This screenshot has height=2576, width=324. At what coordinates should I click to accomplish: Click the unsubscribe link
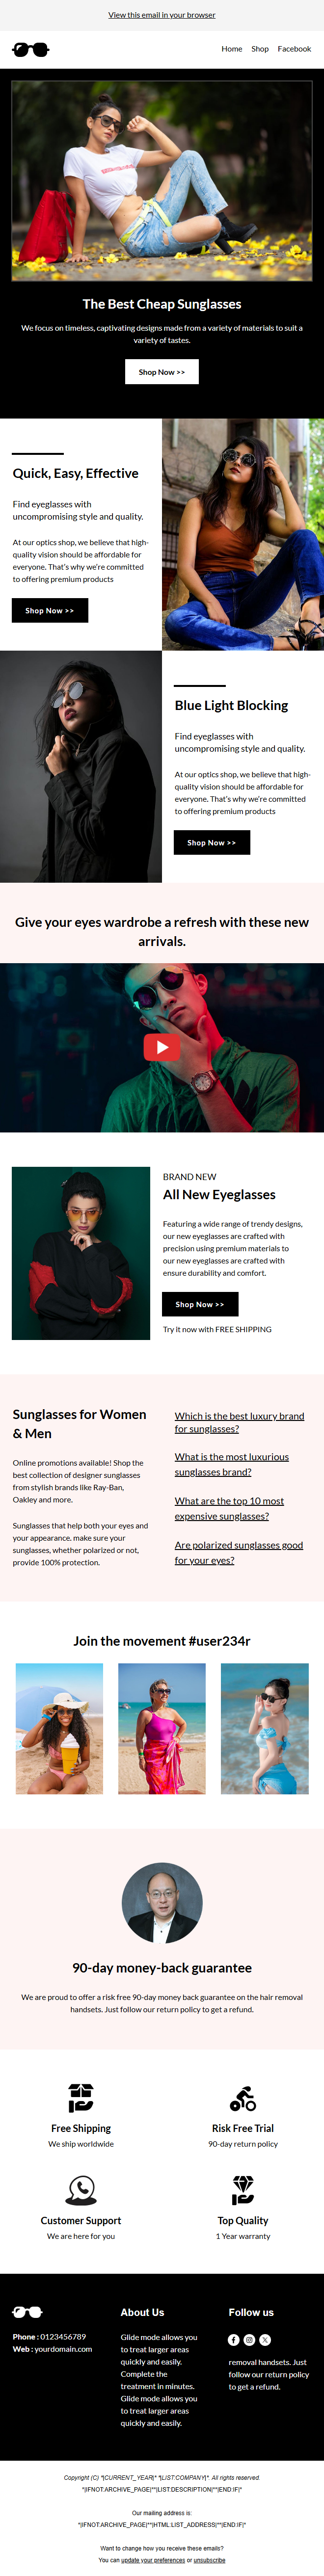209,2559
